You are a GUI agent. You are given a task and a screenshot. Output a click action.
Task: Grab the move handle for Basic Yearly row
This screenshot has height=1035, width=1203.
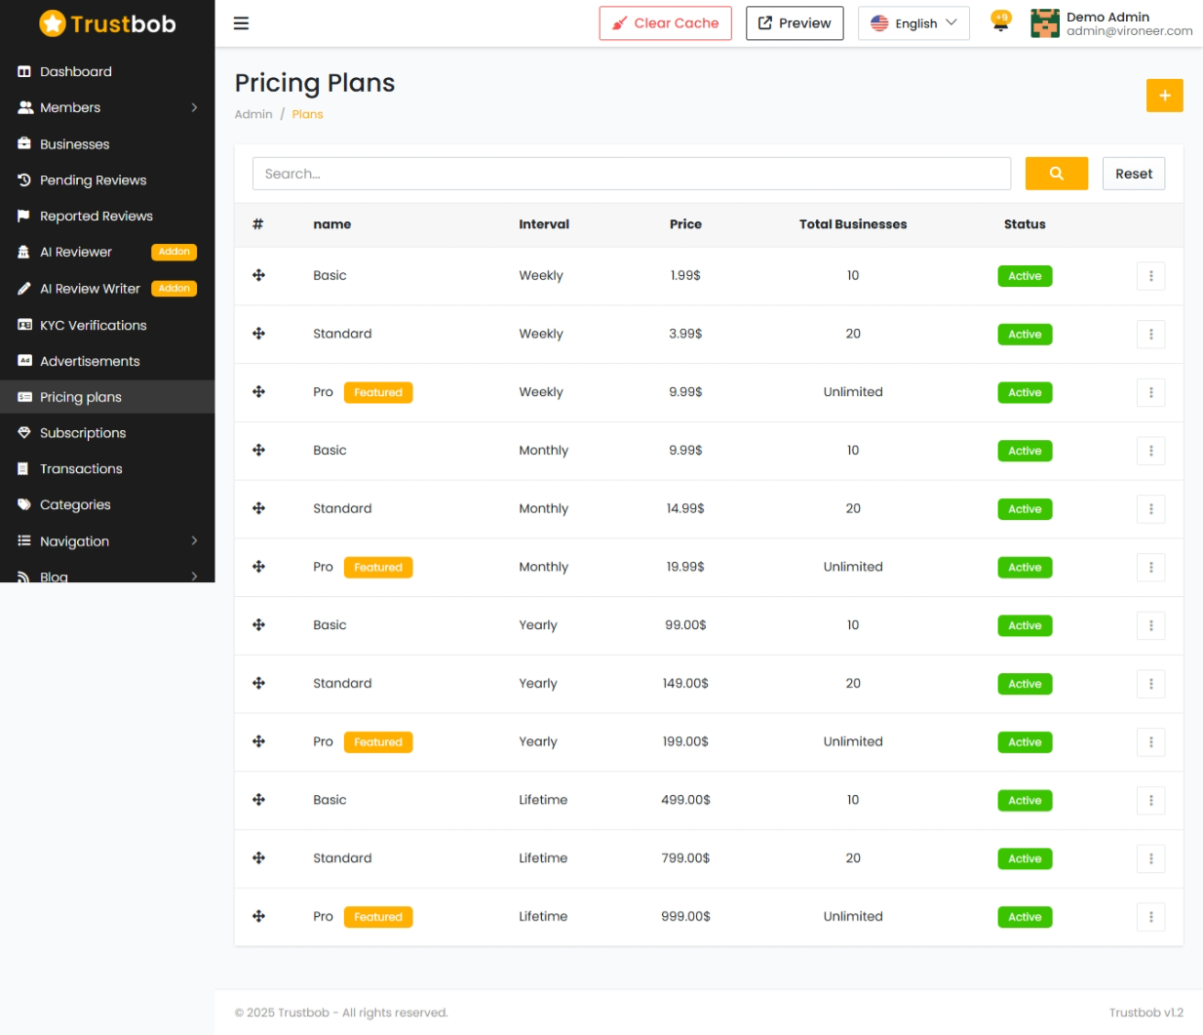(x=258, y=625)
